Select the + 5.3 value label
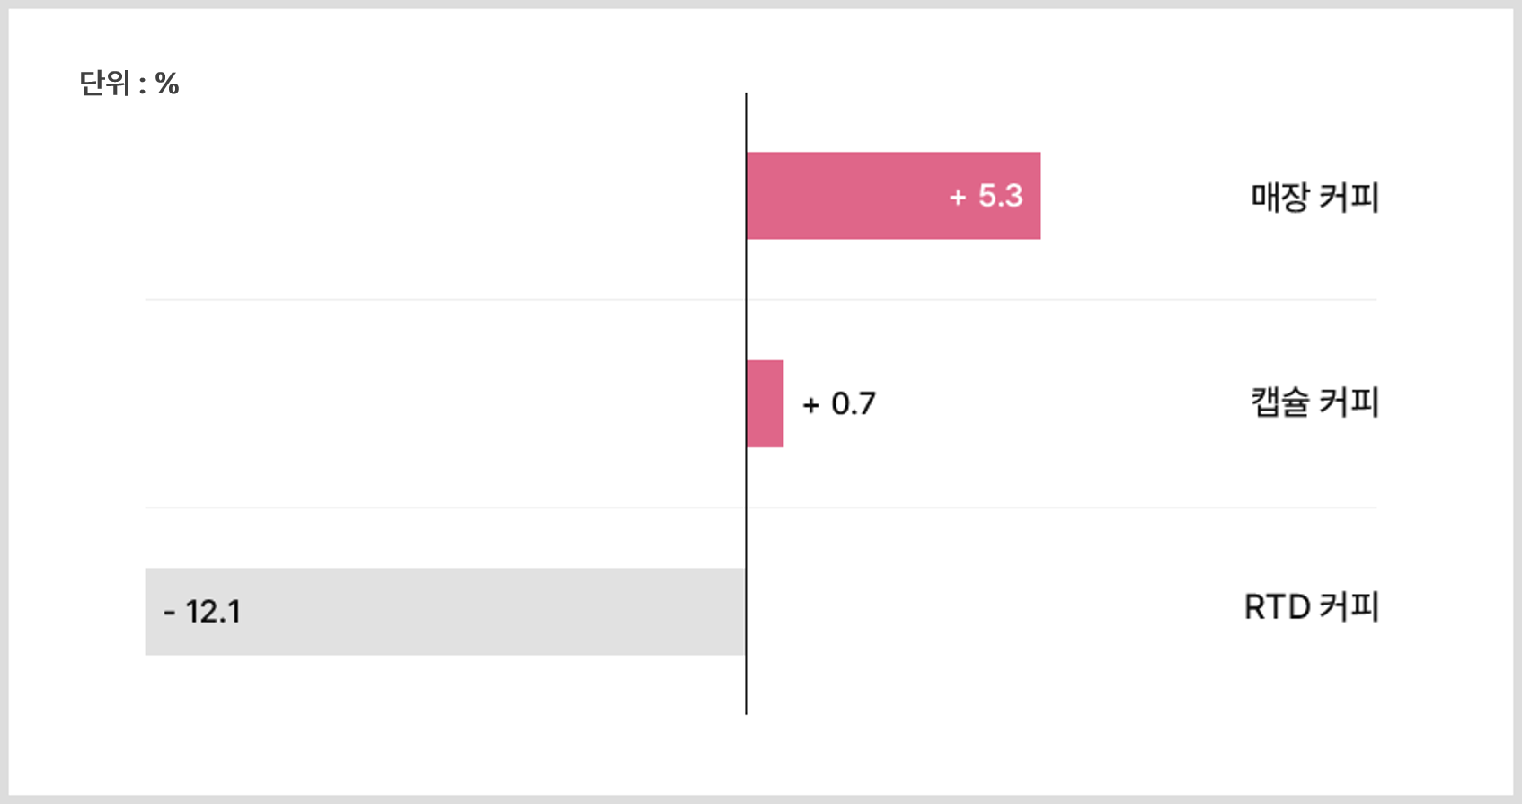 pyautogui.click(x=986, y=196)
